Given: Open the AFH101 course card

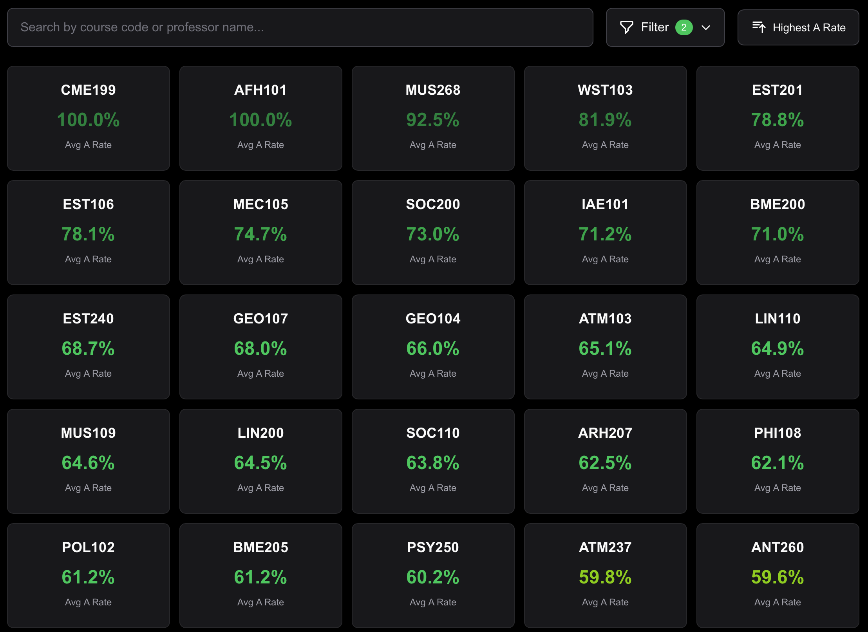Looking at the screenshot, I should (261, 118).
